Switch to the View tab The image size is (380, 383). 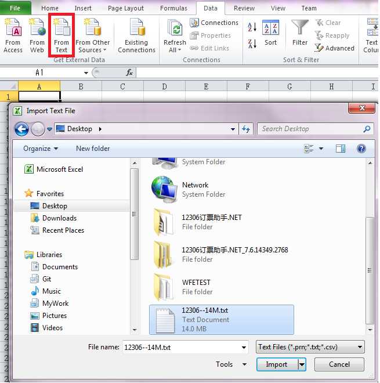pyautogui.click(x=278, y=8)
